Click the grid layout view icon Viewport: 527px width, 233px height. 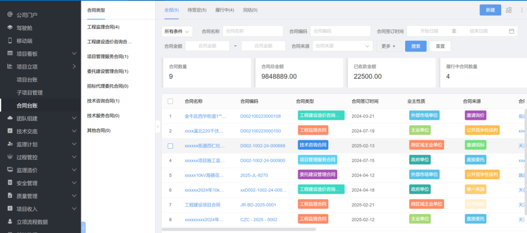(x=508, y=10)
